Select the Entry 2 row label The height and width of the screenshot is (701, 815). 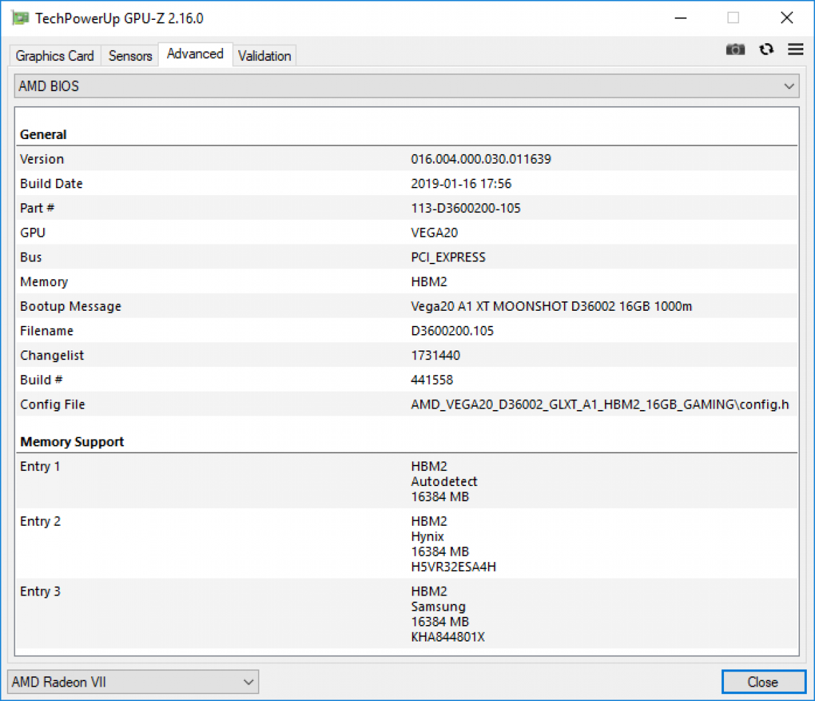click(x=40, y=521)
